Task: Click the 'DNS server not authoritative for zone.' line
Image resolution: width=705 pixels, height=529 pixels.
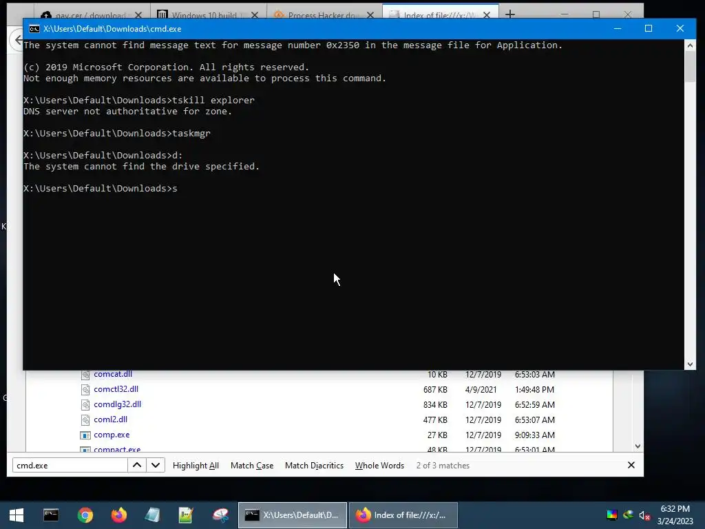Action: [127, 112]
